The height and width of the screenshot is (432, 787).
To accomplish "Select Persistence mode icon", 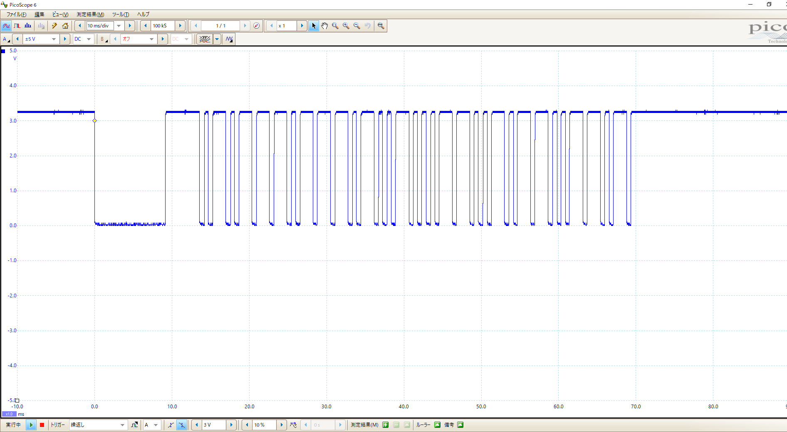I will (17, 26).
